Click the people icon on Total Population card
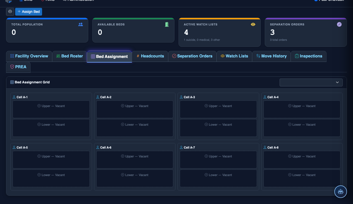 click(x=81, y=24)
